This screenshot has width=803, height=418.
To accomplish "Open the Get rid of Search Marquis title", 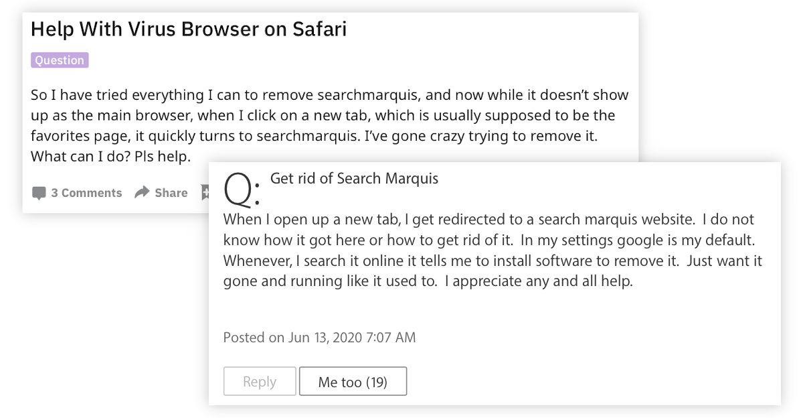I will pyautogui.click(x=354, y=179).
